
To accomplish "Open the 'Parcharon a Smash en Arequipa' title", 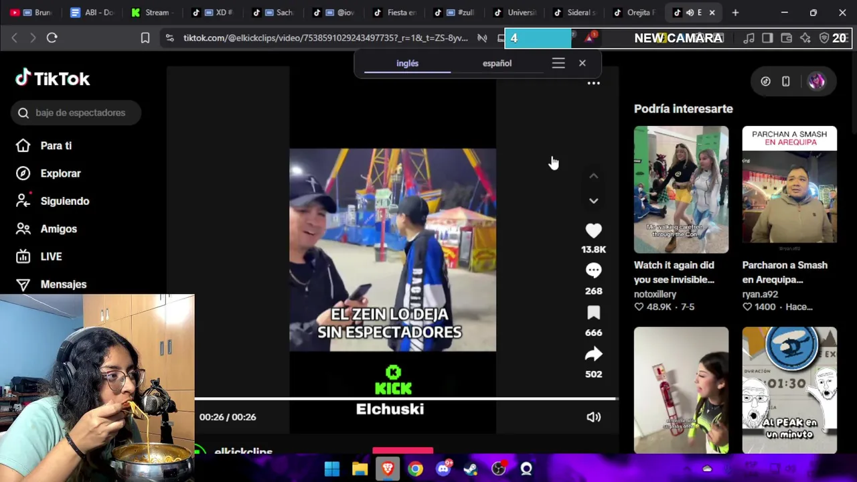I will tap(785, 272).
